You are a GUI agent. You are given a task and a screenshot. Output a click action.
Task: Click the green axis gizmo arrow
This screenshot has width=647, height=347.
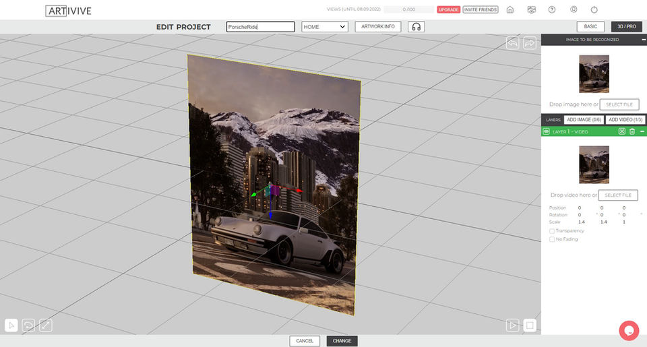tap(254, 194)
